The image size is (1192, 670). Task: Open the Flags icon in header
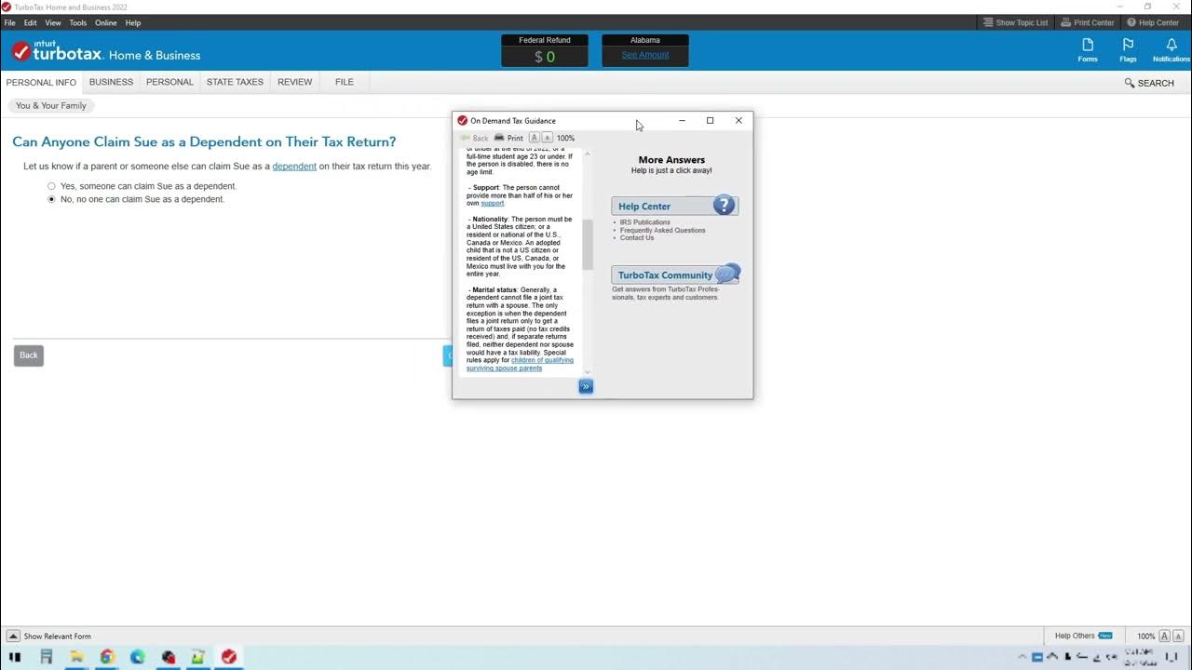click(x=1128, y=49)
